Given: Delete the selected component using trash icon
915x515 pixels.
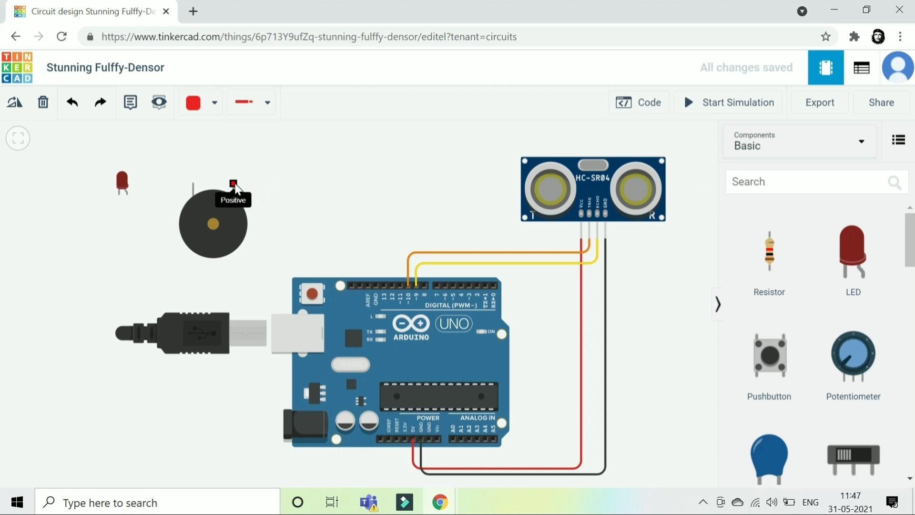Looking at the screenshot, I should tap(43, 102).
